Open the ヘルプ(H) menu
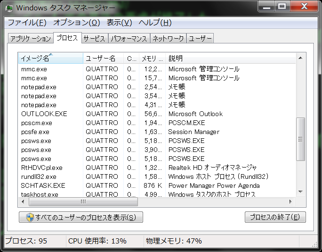This screenshot has height=252, width=322. click(x=155, y=23)
